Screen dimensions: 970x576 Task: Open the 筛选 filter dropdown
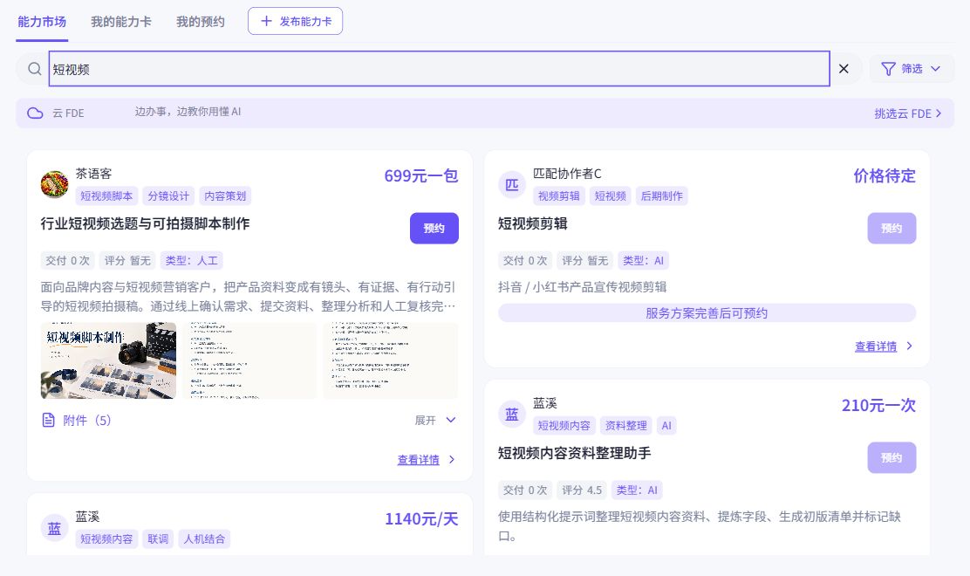click(x=912, y=69)
